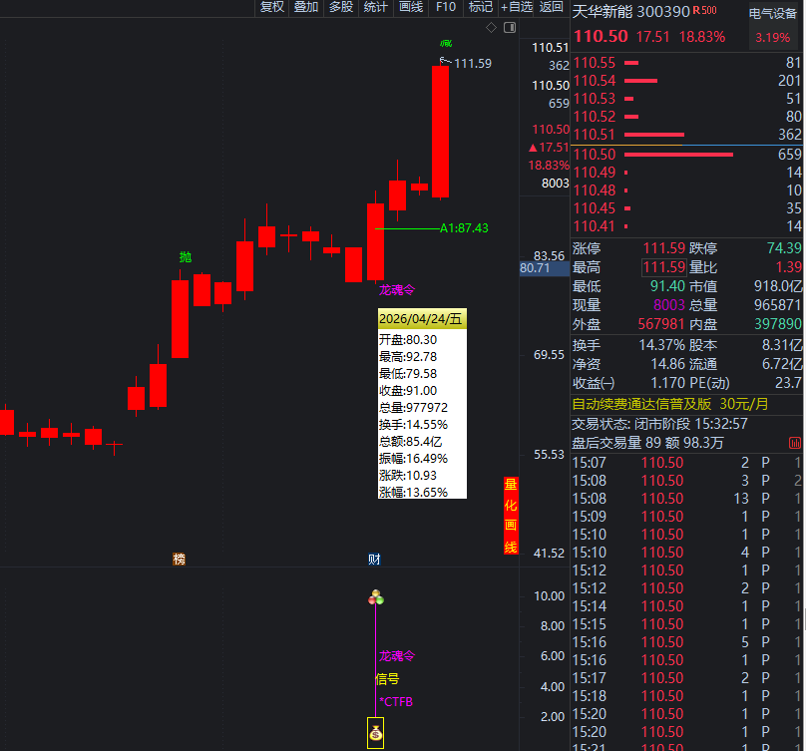
Task: Click the 换手 14.37% value
Action: pyautogui.click(x=662, y=345)
